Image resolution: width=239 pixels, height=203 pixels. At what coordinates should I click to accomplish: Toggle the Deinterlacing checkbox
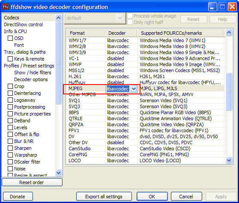[x=10, y=93]
